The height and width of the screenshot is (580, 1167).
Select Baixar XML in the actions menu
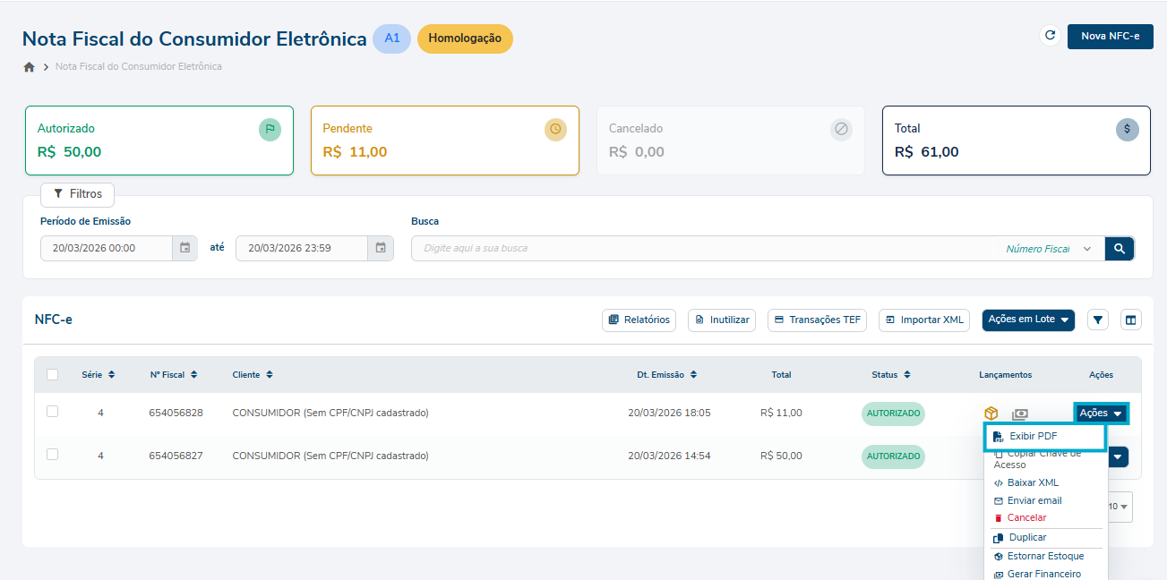tap(1032, 482)
